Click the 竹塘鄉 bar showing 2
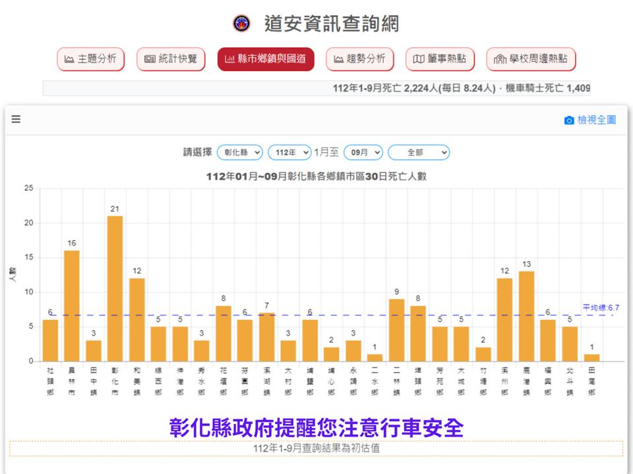633x474 pixels. [x=483, y=354]
